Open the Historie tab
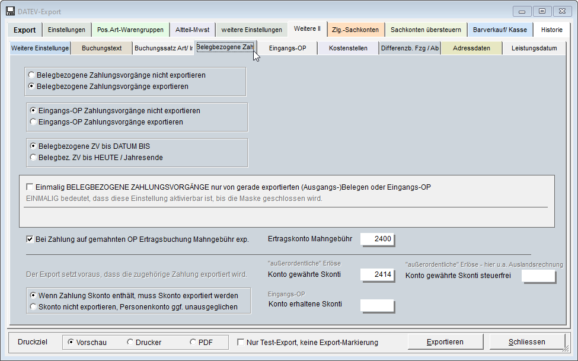Viewport: 578px width, 361px height. coord(552,30)
